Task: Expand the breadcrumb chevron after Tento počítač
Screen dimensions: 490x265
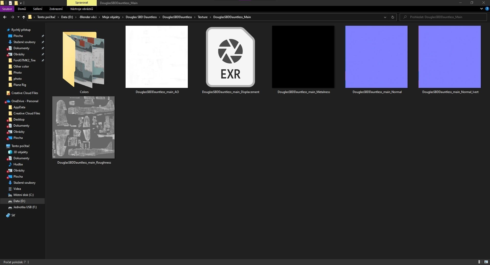Action: (x=58, y=17)
